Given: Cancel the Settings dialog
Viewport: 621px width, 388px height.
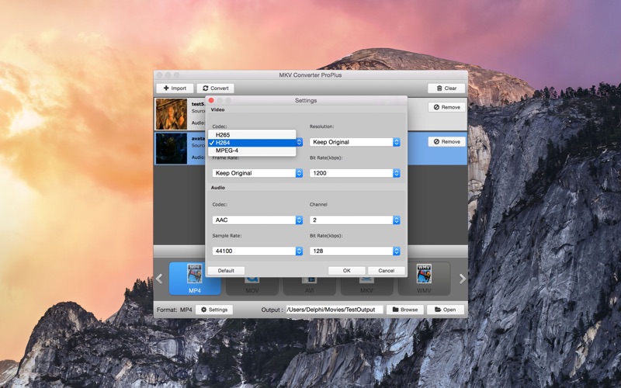Looking at the screenshot, I should coord(386,270).
